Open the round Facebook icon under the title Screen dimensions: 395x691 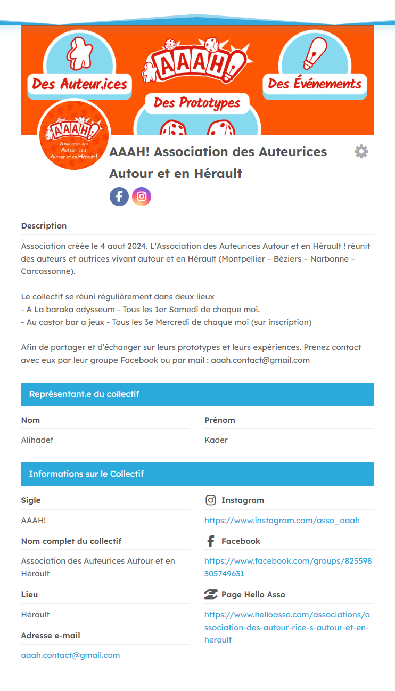[x=119, y=196]
